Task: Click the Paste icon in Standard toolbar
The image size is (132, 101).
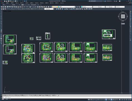Action: coord(19,7)
